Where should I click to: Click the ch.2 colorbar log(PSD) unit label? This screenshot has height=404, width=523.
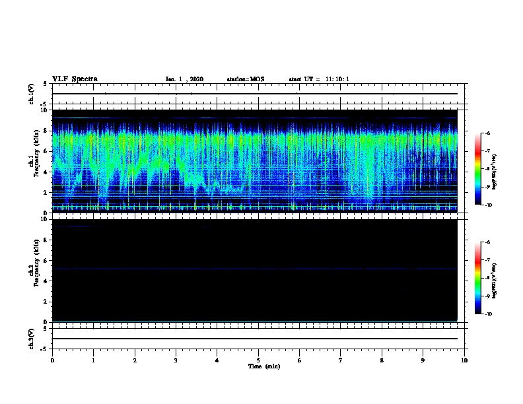click(495, 281)
